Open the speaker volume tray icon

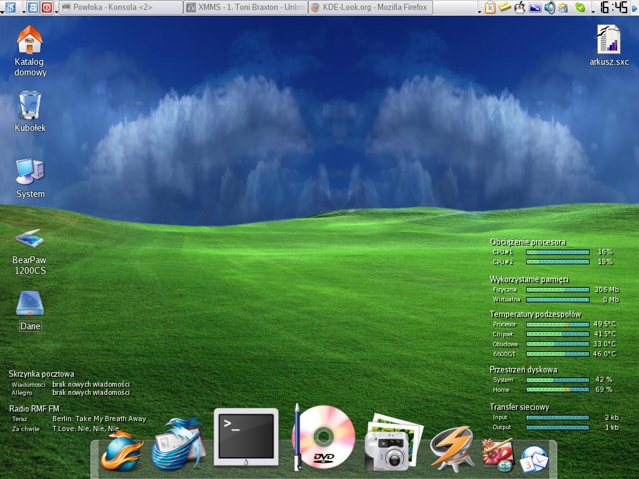tap(550, 7)
